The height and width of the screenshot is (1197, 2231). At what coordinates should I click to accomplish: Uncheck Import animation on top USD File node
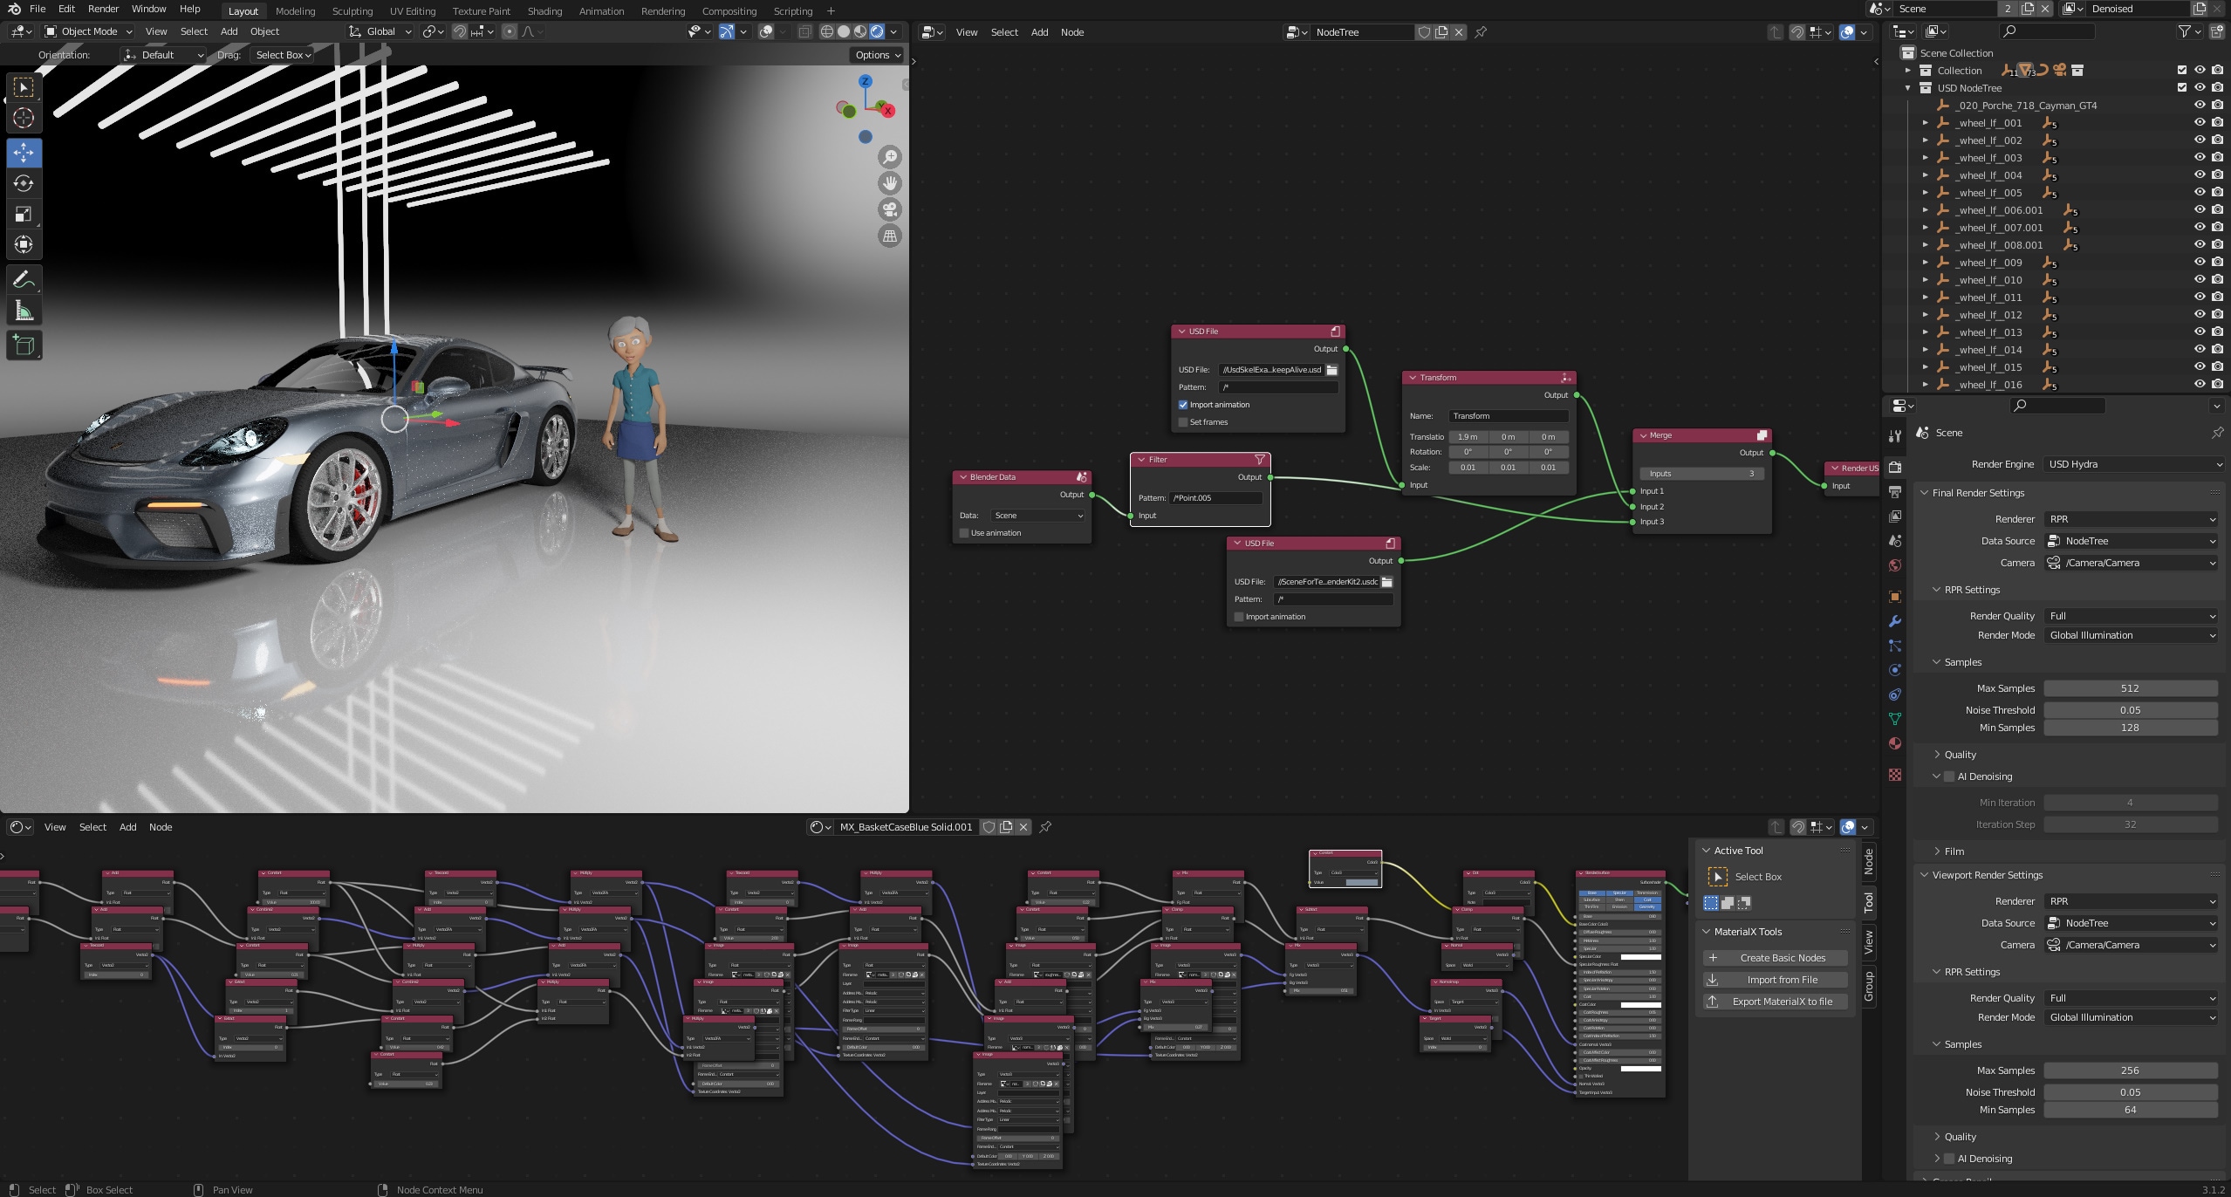[x=1183, y=405]
